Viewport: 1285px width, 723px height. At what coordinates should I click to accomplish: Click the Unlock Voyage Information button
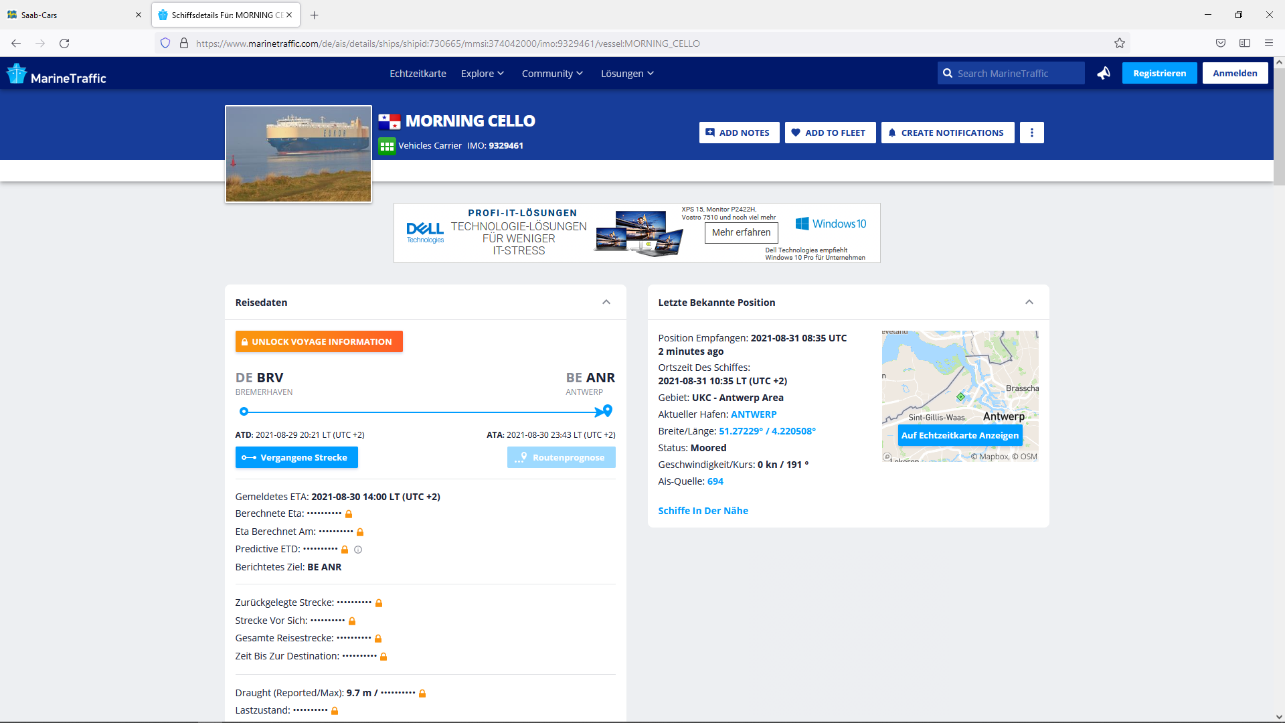point(319,341)
